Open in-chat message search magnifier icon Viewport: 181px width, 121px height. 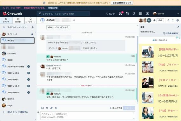(x=169, y=20)
